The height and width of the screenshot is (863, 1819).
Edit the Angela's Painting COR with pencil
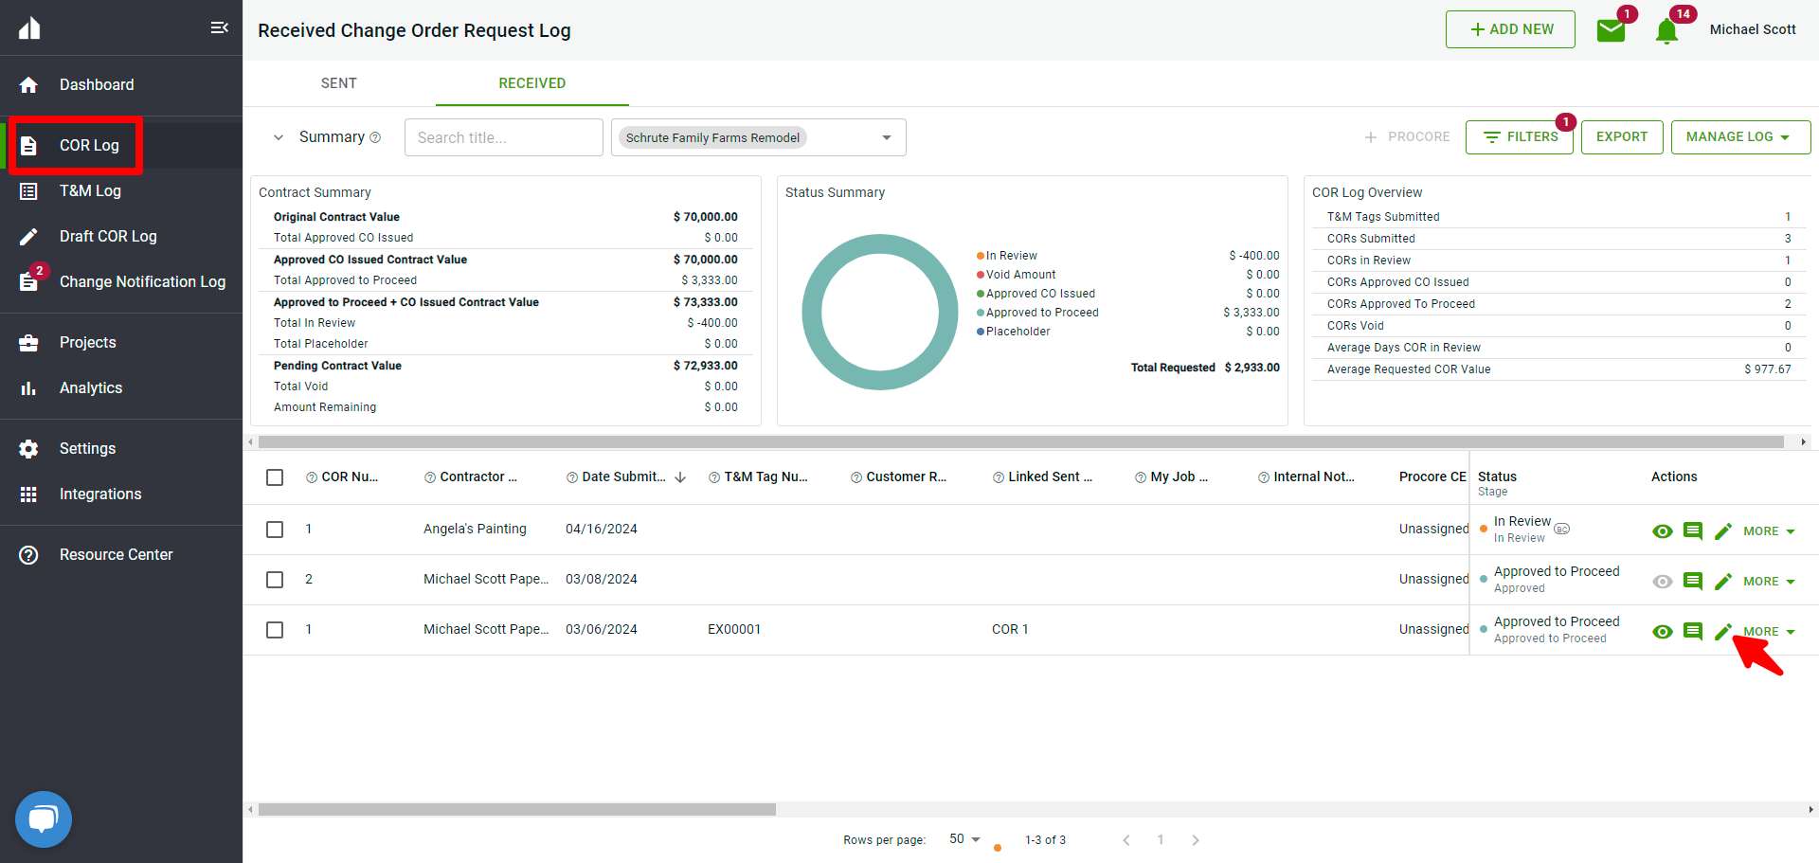(1723, 531)
